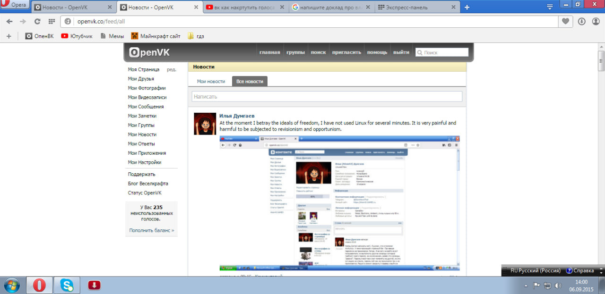This screenshot has height=294, width=605.
Task: Close the YouTube вк как накрутить голоса tab
Action: (283, 8)
